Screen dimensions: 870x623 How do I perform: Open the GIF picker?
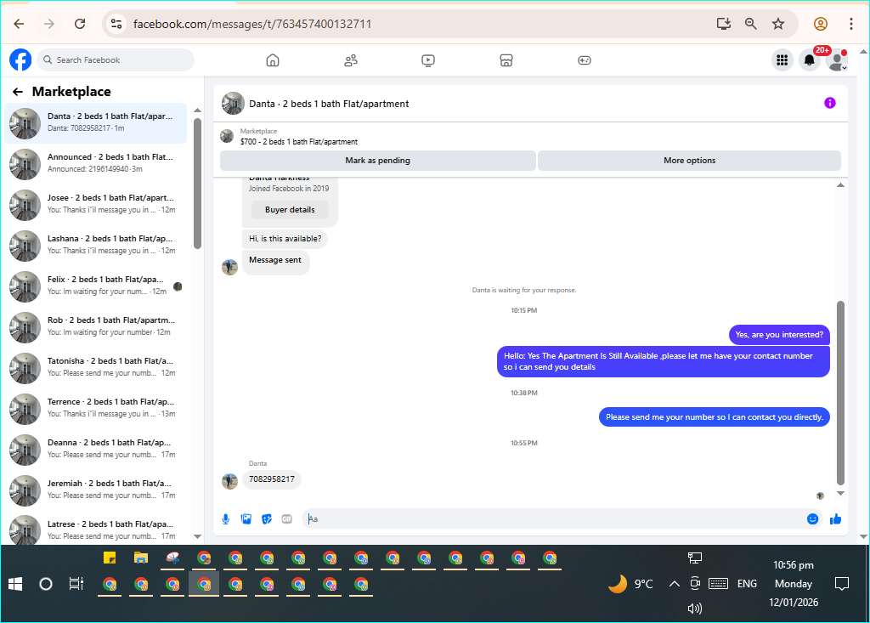coord(287,519)
